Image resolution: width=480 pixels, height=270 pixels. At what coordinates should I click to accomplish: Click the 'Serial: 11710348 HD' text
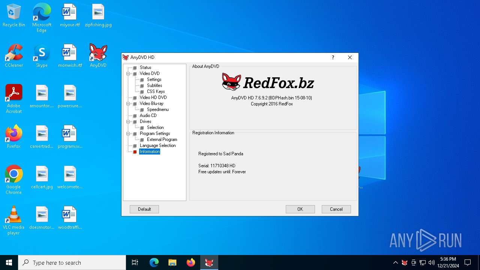(x=217, y=166)
